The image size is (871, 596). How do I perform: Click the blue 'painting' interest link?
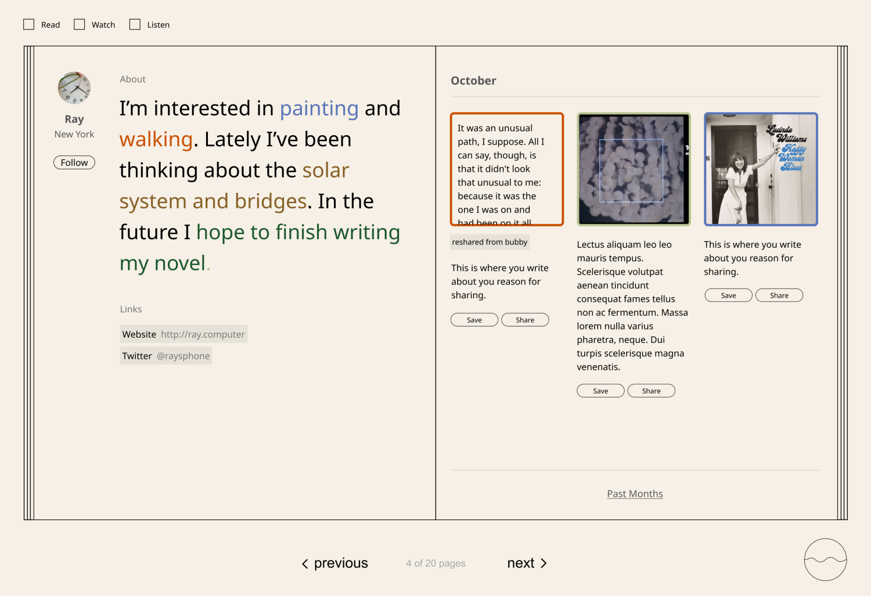319,109
